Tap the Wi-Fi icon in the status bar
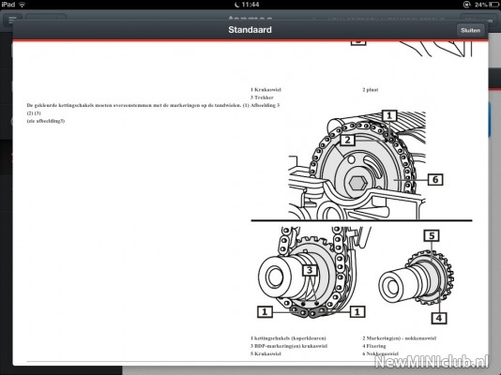 (x=23, y=5)
